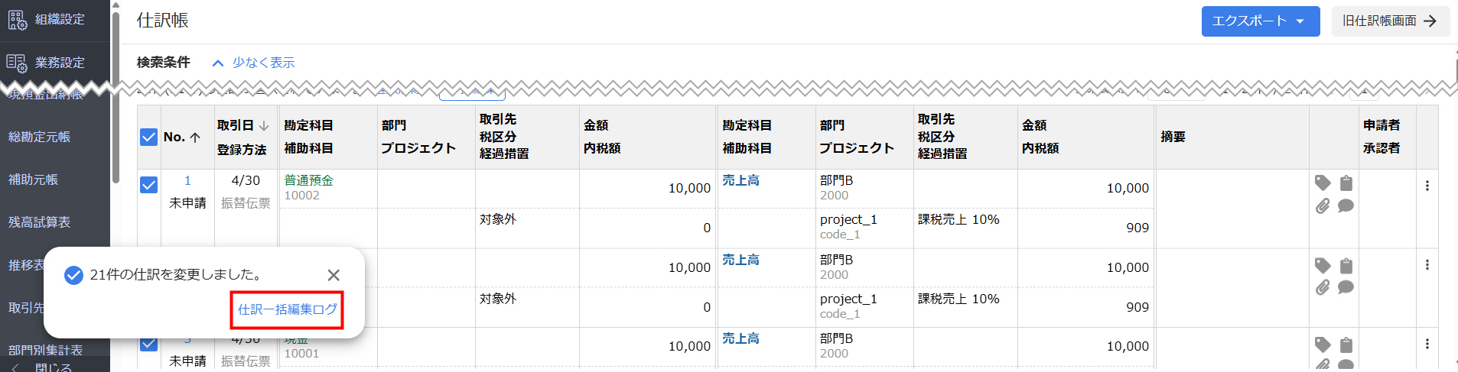Sort by the 取引日 column arrow

tap(264, 125)
